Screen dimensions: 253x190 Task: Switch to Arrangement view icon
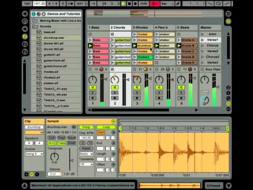tap(228, 14)
